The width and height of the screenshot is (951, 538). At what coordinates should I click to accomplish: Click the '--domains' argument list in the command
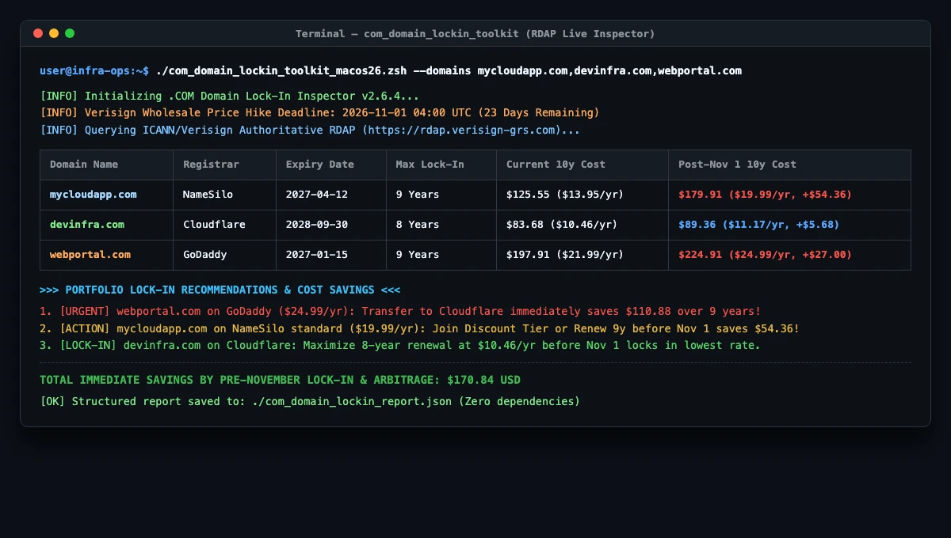click(578, 70)
